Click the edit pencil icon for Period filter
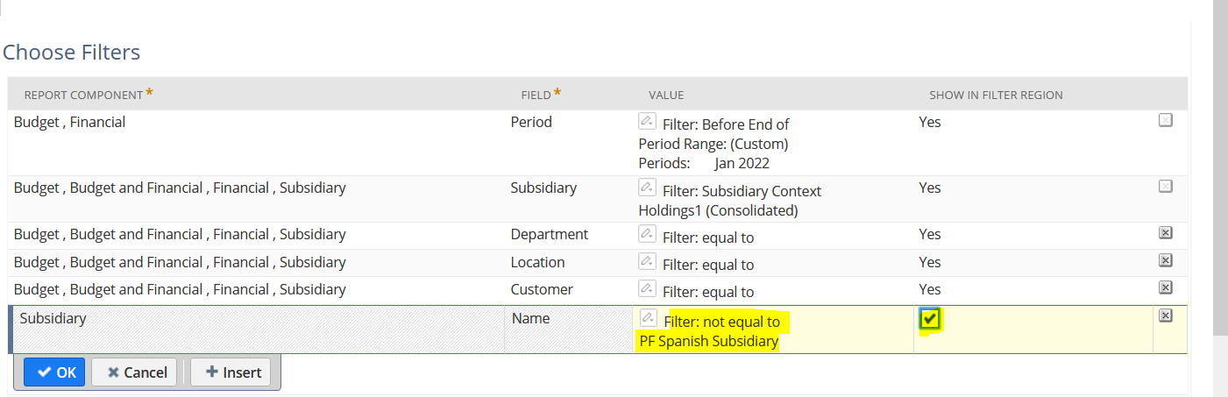This screenshot has width=1228, height=397. (647, 121)
